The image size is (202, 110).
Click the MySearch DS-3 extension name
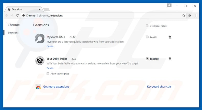click(x=56, y=37)
